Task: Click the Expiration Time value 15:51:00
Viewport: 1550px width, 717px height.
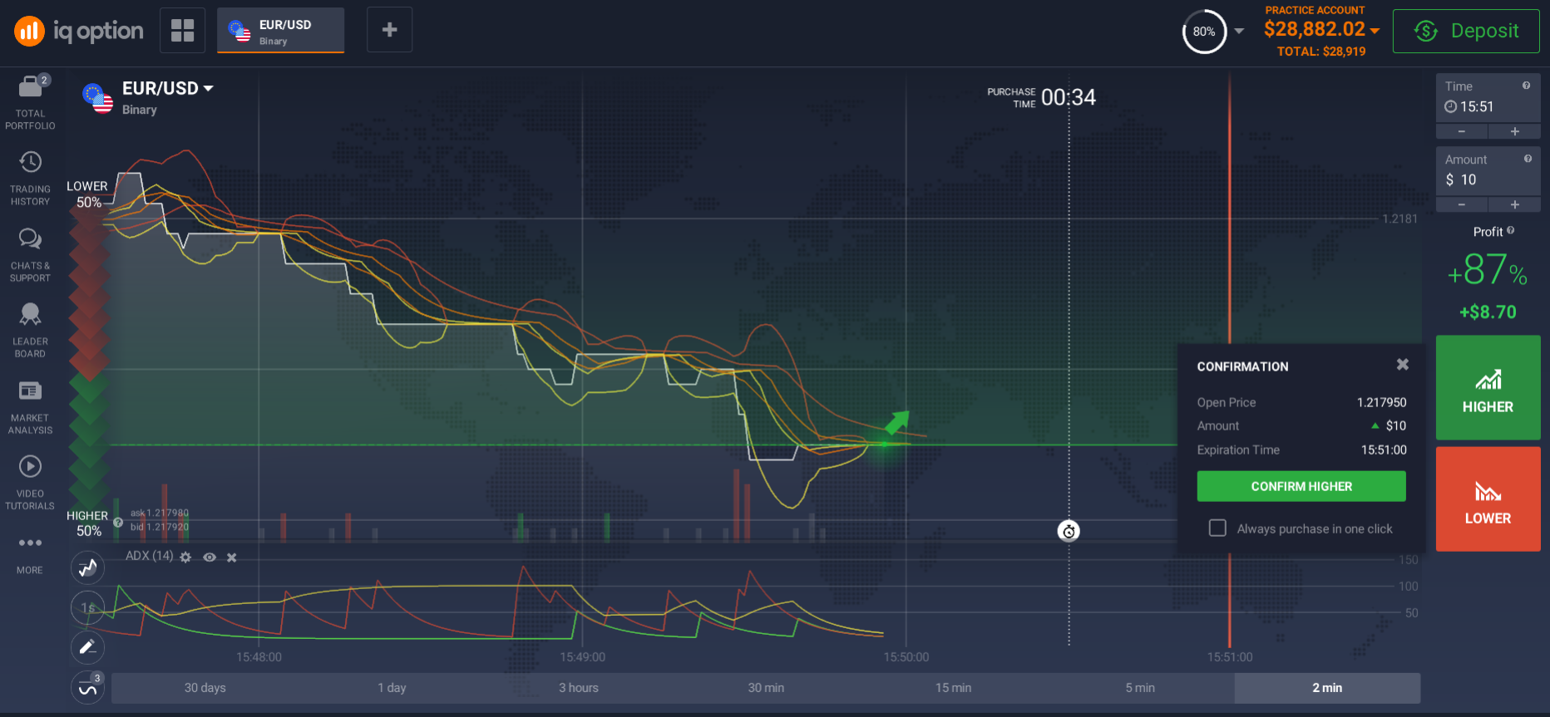Action: (1384, 449)
